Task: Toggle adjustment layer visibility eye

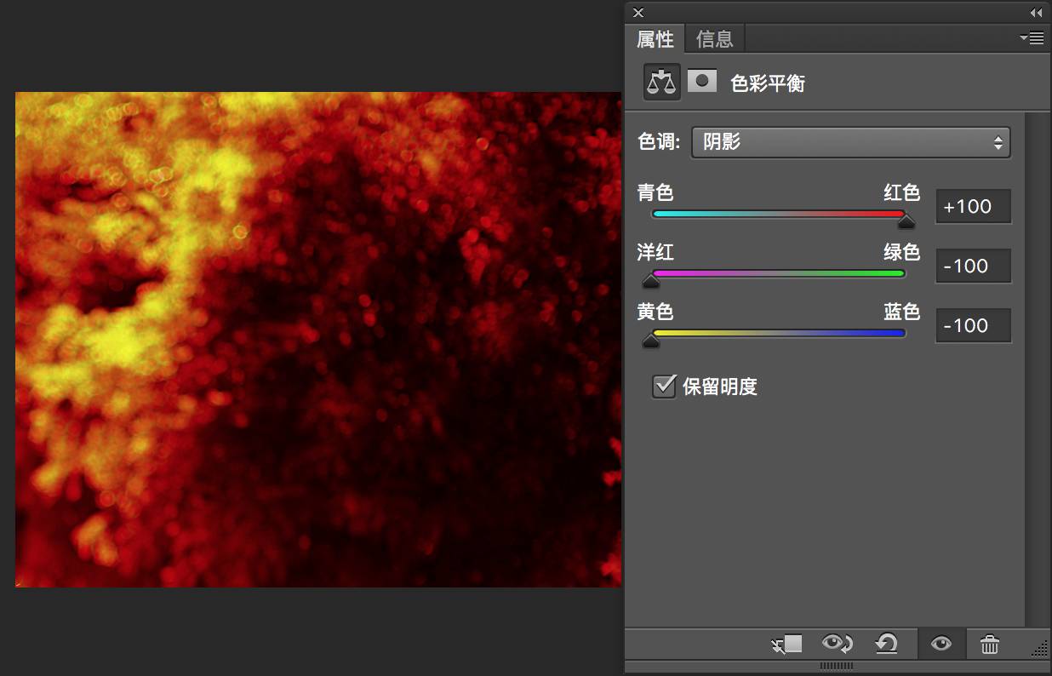Action: (x=941, y=644)
